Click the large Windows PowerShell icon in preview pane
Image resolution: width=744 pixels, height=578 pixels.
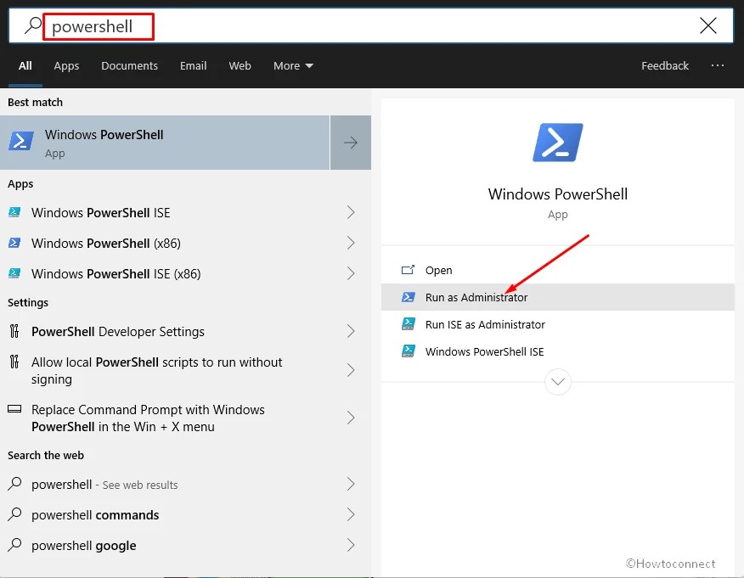tap(557, 143)
